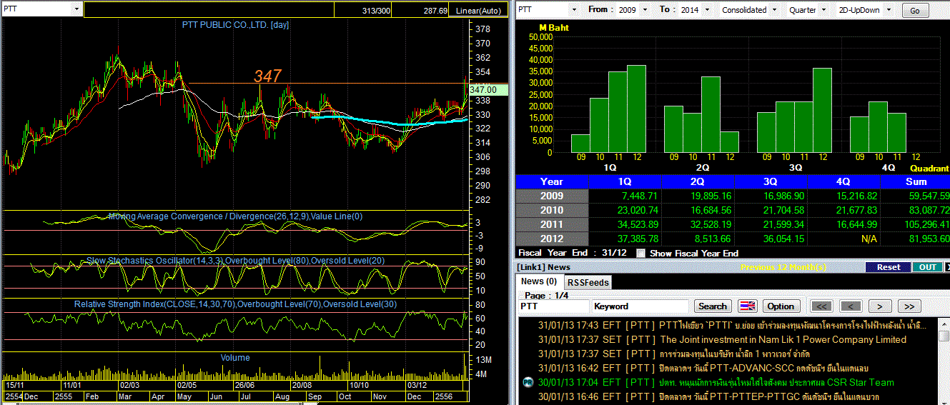The width and height of the screenshot is (950, 405).
Task: Click the 4Q column header in the table
Action: [x=843, y=181]
